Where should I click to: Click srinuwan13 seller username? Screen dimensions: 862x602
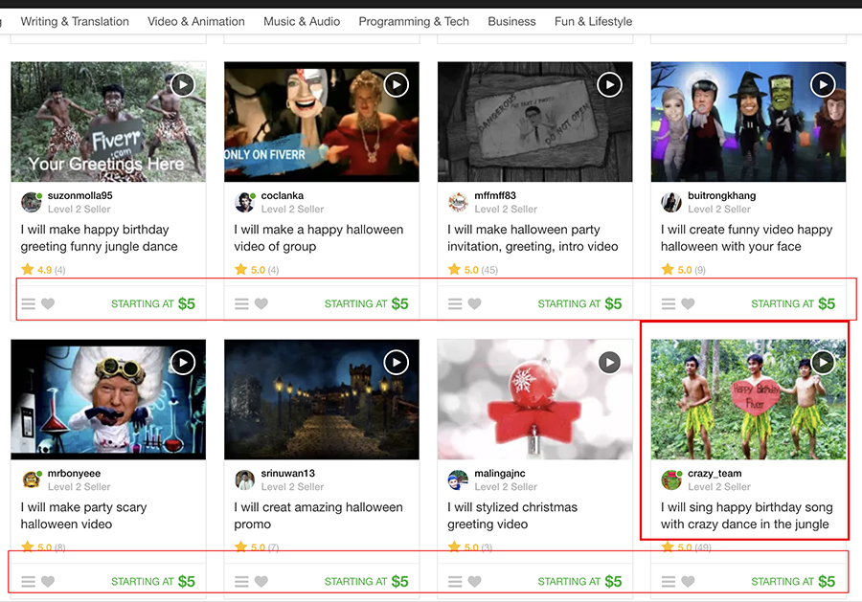pyautogui.click(x=287, y=474)
